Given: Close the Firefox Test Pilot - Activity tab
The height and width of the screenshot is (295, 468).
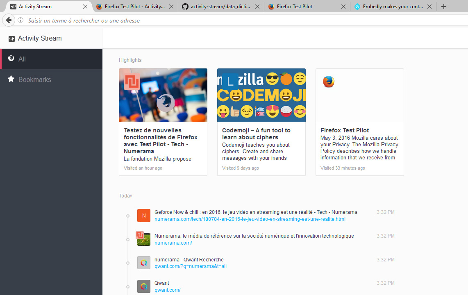Looking at the screenshot, I should [171, 7].
